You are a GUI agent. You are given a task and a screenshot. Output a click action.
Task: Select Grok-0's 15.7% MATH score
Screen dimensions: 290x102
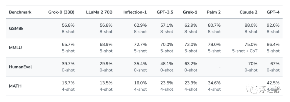click(x=68, y=83)
